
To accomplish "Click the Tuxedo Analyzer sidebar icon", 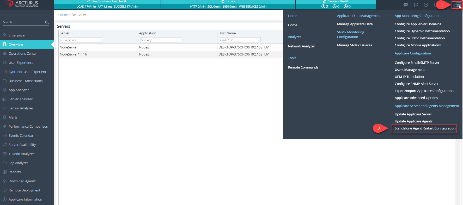I will click(4, 154).
